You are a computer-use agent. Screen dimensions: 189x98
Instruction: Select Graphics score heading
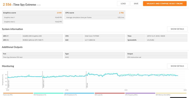coord(9,13)
